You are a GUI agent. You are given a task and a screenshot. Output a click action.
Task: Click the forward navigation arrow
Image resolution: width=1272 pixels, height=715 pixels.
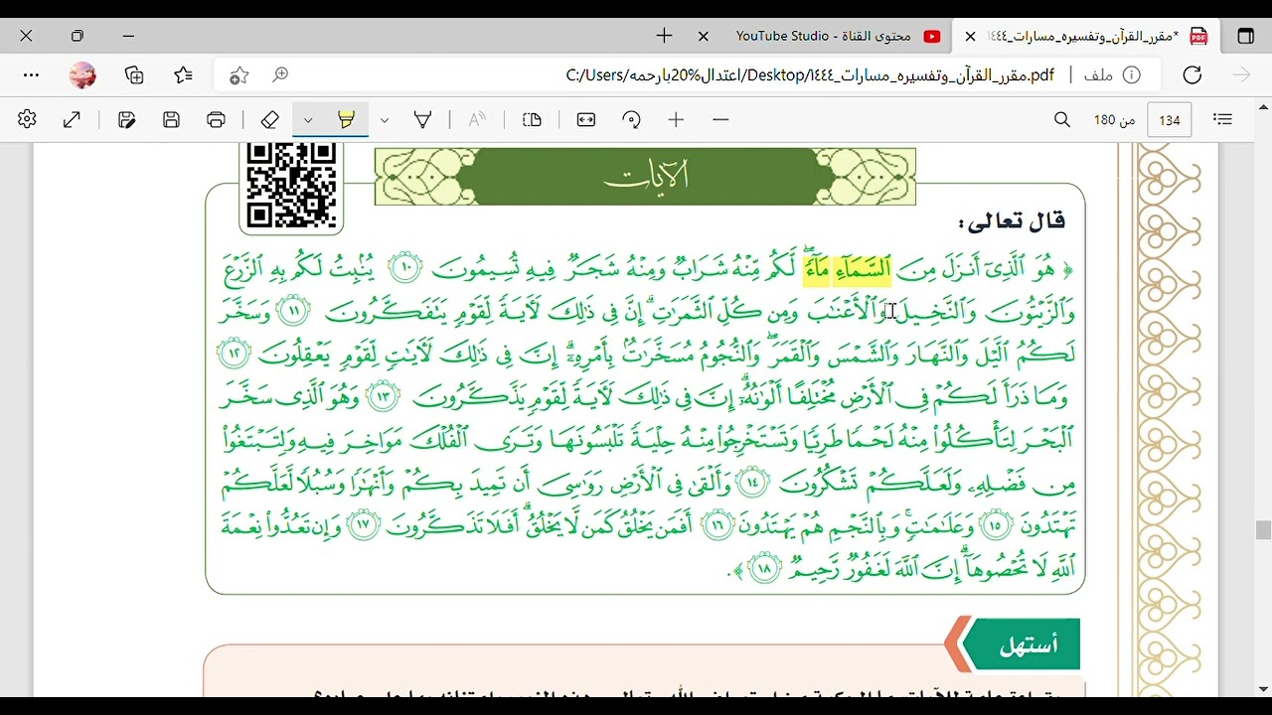click(x=1241, y=74)
